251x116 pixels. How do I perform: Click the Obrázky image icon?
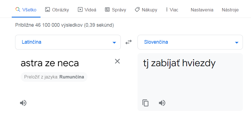47,9
